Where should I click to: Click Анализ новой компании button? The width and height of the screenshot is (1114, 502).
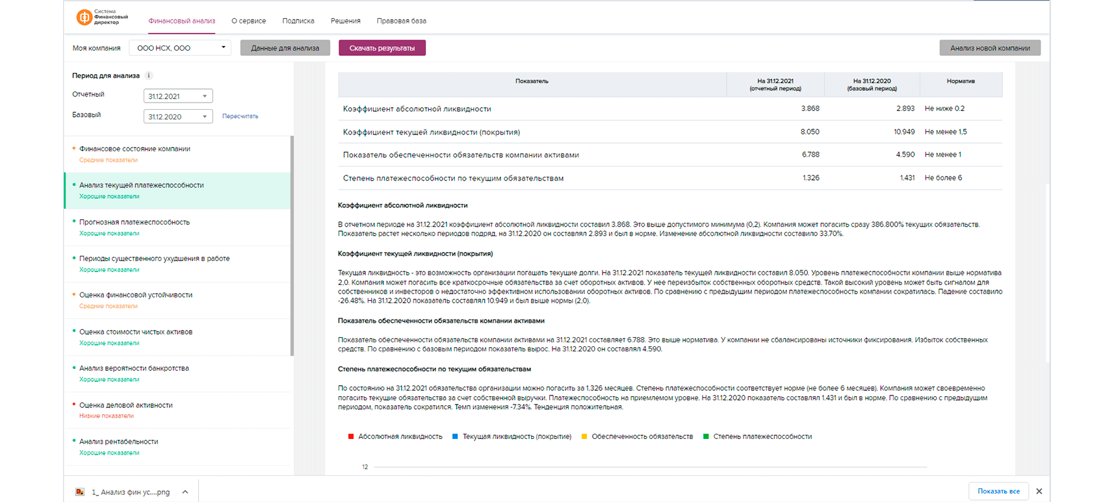click(989, 48)
